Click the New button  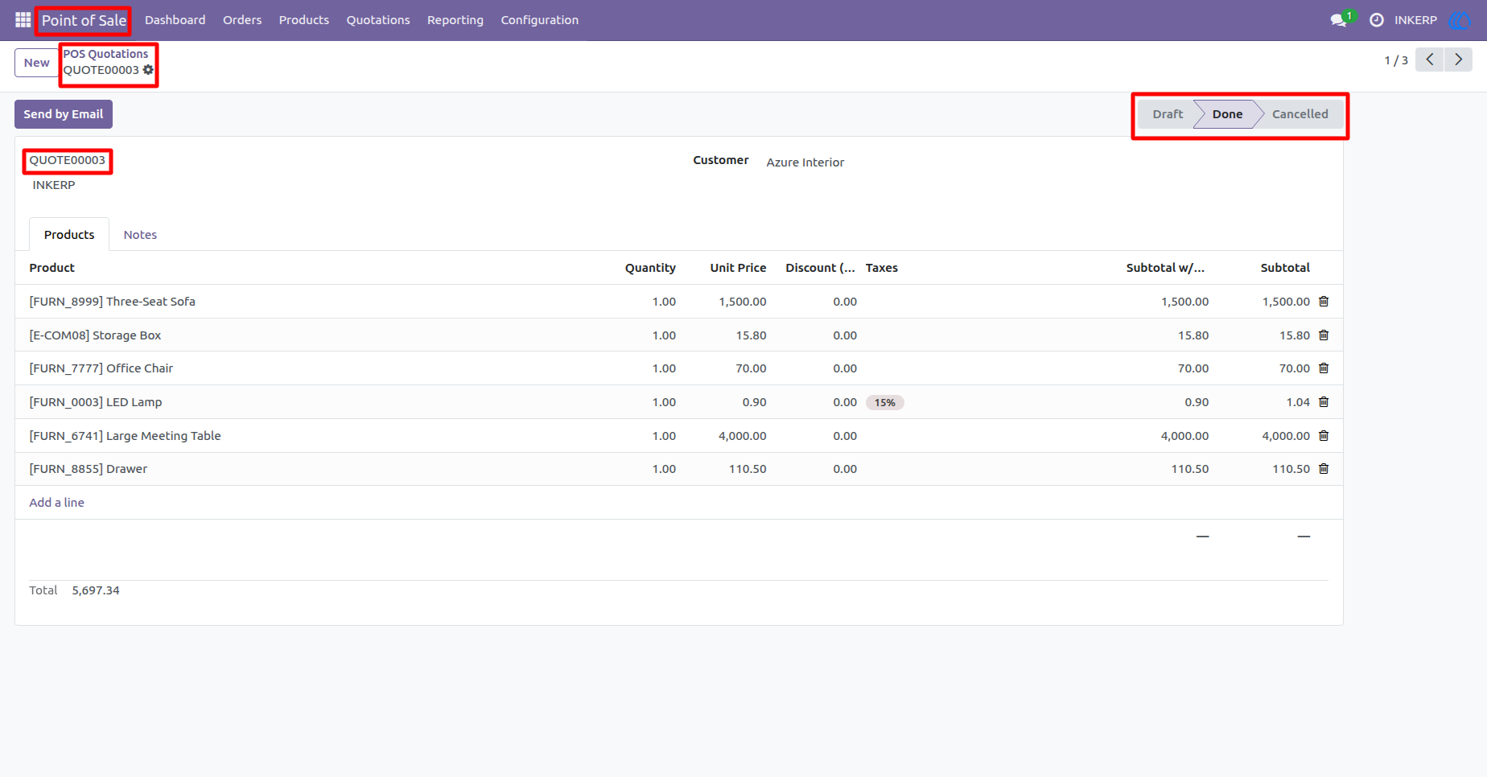(36, 63)
